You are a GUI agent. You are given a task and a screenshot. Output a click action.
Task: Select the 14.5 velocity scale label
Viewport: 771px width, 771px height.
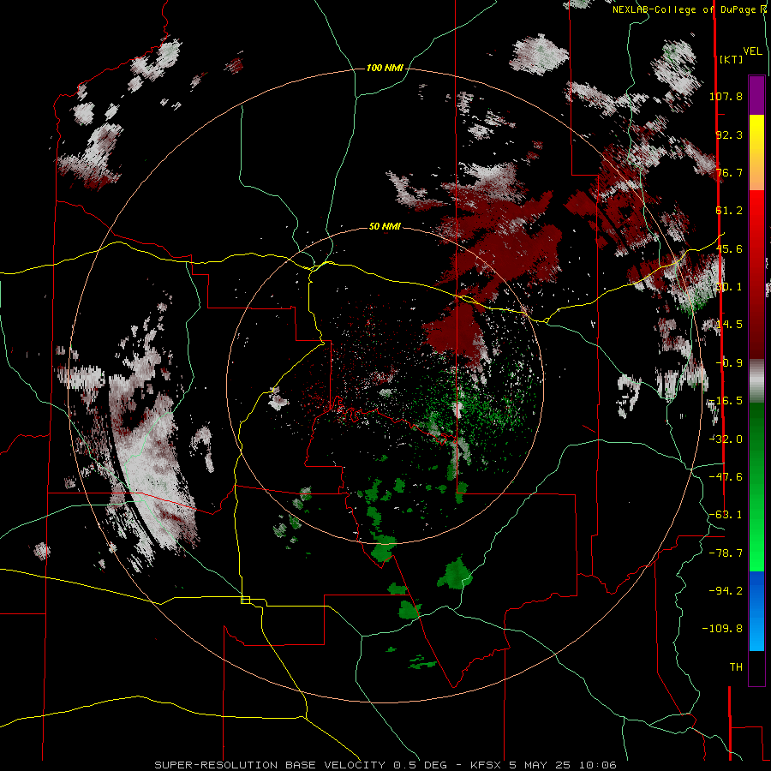[x=729, y=325]
